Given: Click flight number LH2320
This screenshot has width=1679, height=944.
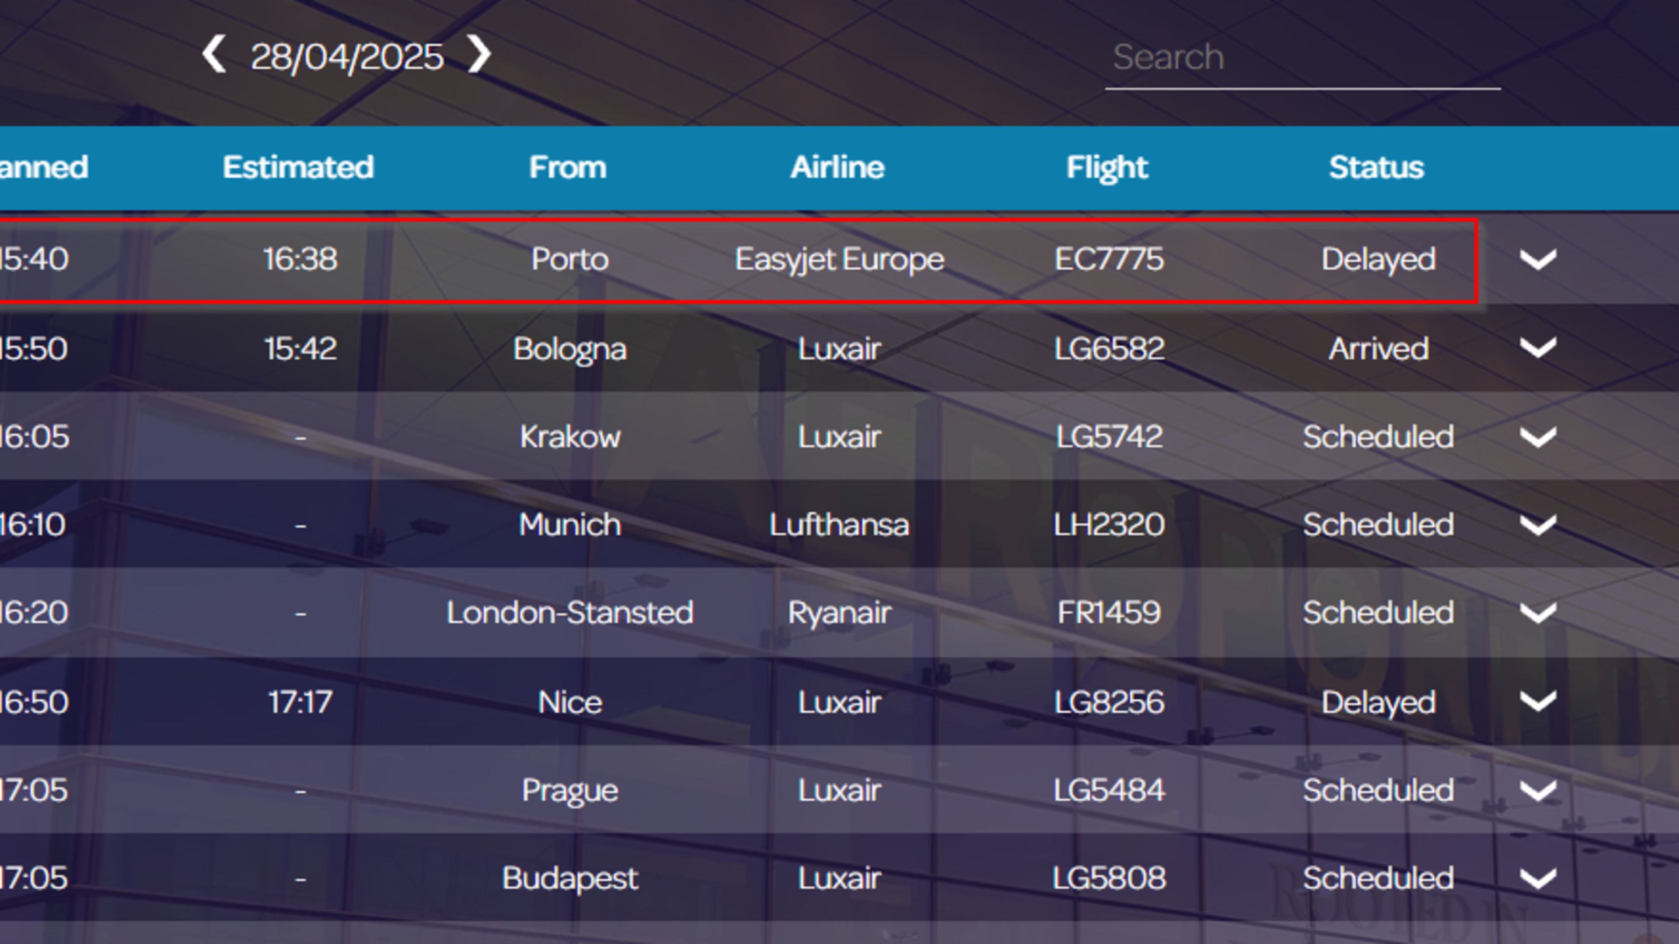Looking at the screenshot, I should click(x=1109, y=524).
